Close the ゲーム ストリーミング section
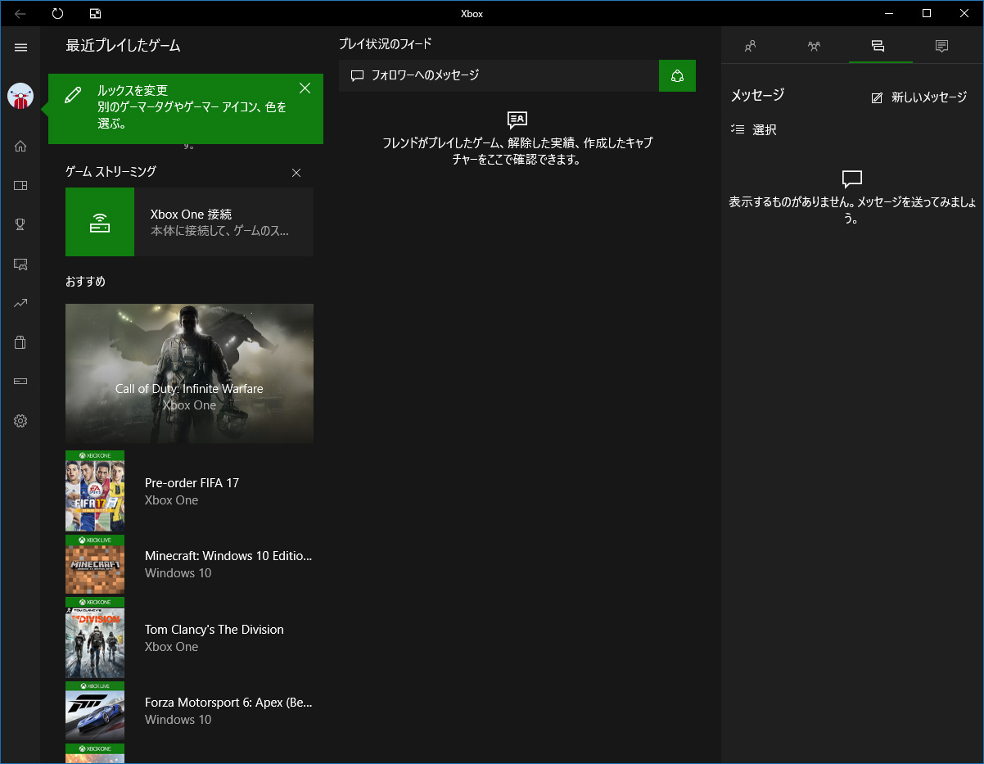The height and width of the screenshot is (764, 984). coord(296,173)
